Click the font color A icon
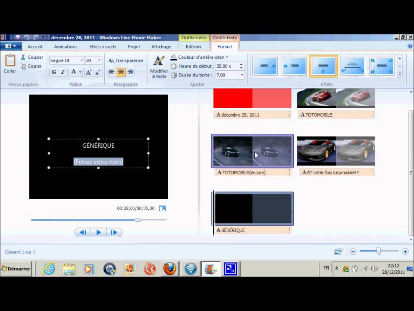414x311 pixels. click(74, 72)
